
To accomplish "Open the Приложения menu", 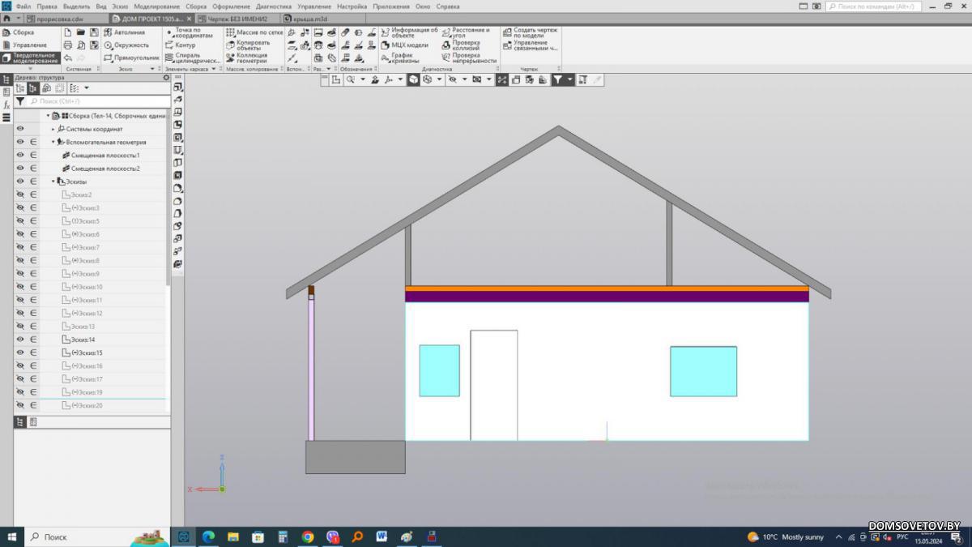I will pos(391,6).
